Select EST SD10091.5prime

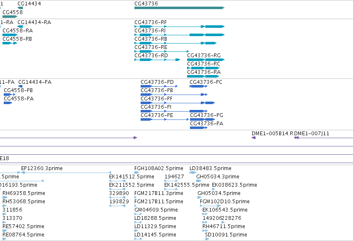click(207, 239)
